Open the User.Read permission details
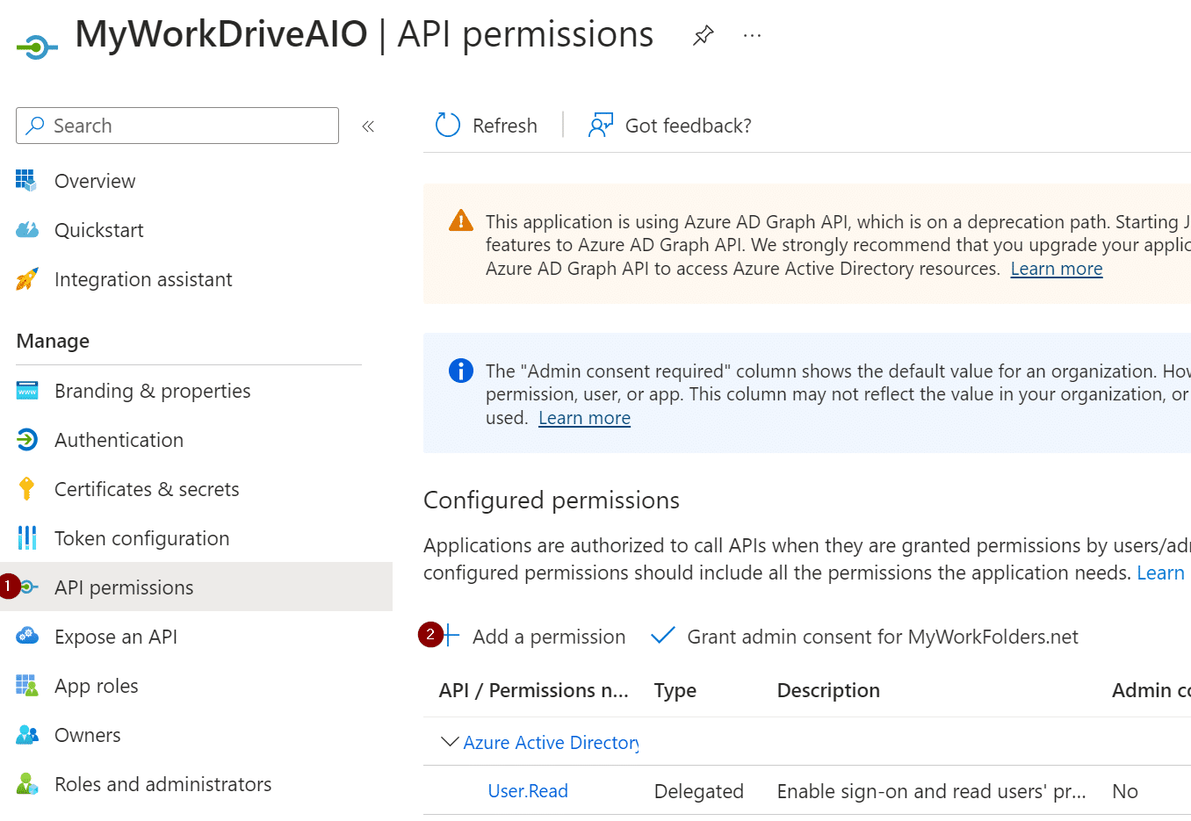This screenshot has height=821, width=1191. (527, 791)
